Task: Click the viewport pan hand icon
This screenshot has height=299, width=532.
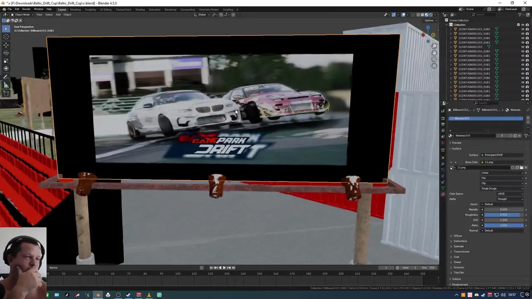Action: point(434,53)
